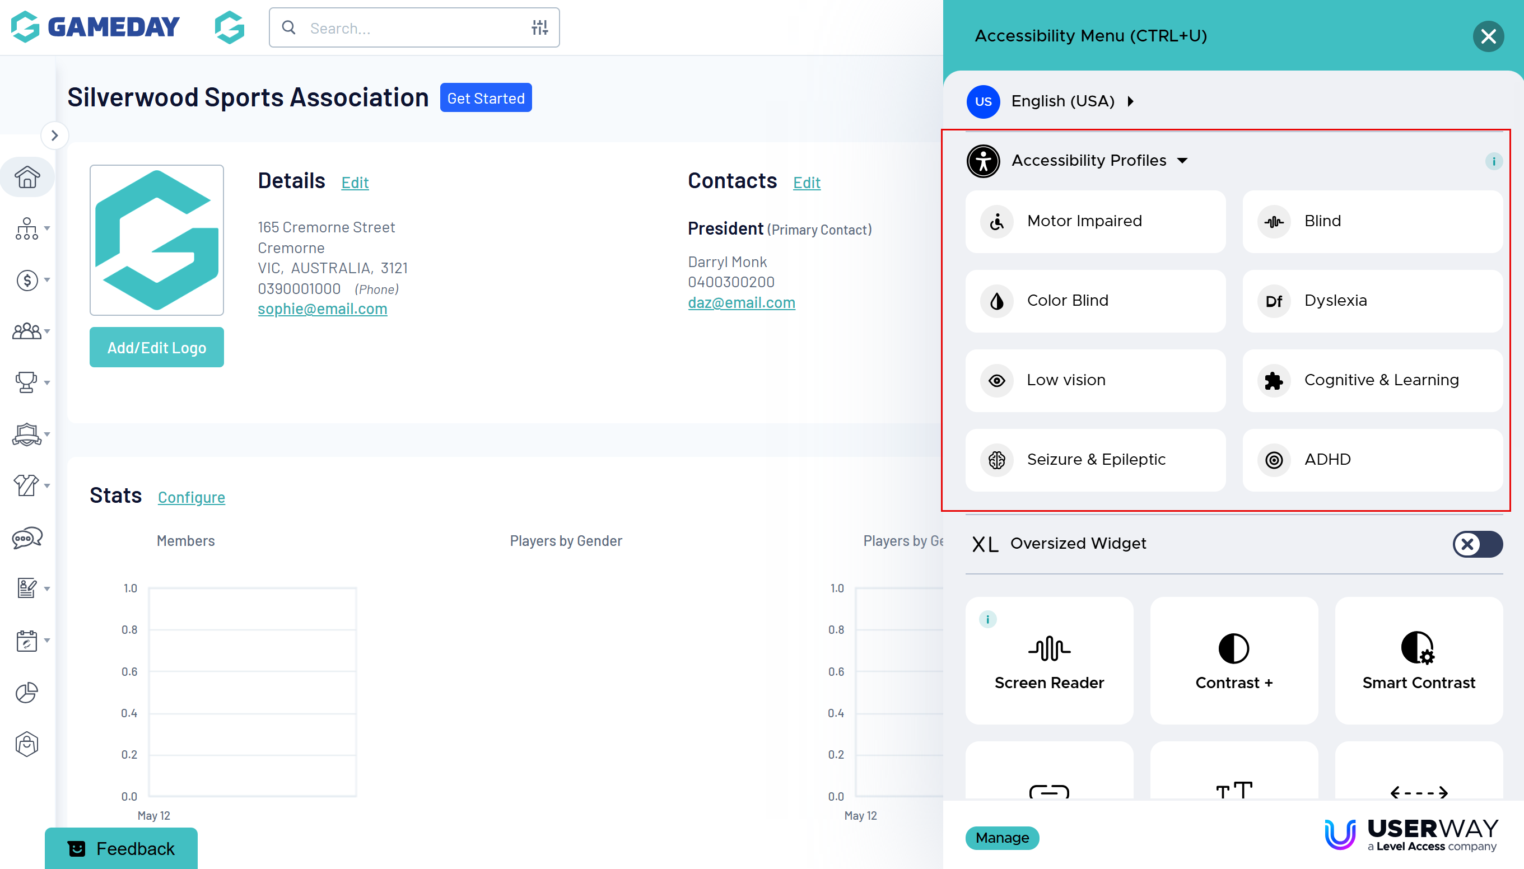The height and width of the screenshot is (869, 1524).
Task: Toggle the Oversized Widget switch
Action: pyautogui.click(x=1477, y=544)
